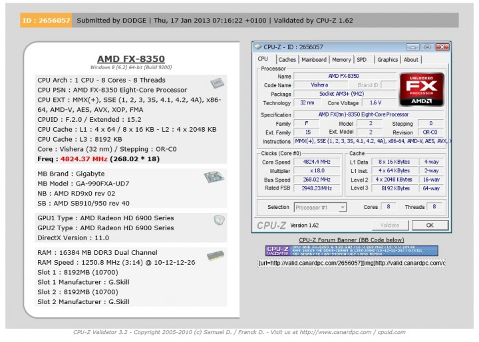Switch to the CPU tab

(x=263, y=59)
